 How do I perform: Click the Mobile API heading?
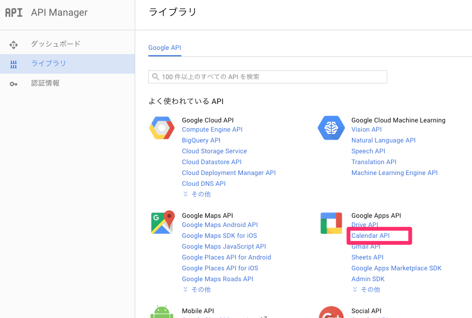[x=198, y=311]
